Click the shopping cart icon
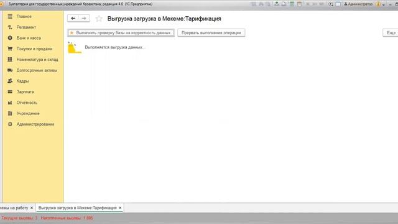Image resolution: width=398 pixels, height=224 pixels. [x=10, y=49]
